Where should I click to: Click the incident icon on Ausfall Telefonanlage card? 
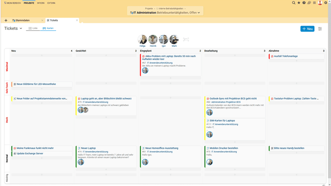(272, 56)
